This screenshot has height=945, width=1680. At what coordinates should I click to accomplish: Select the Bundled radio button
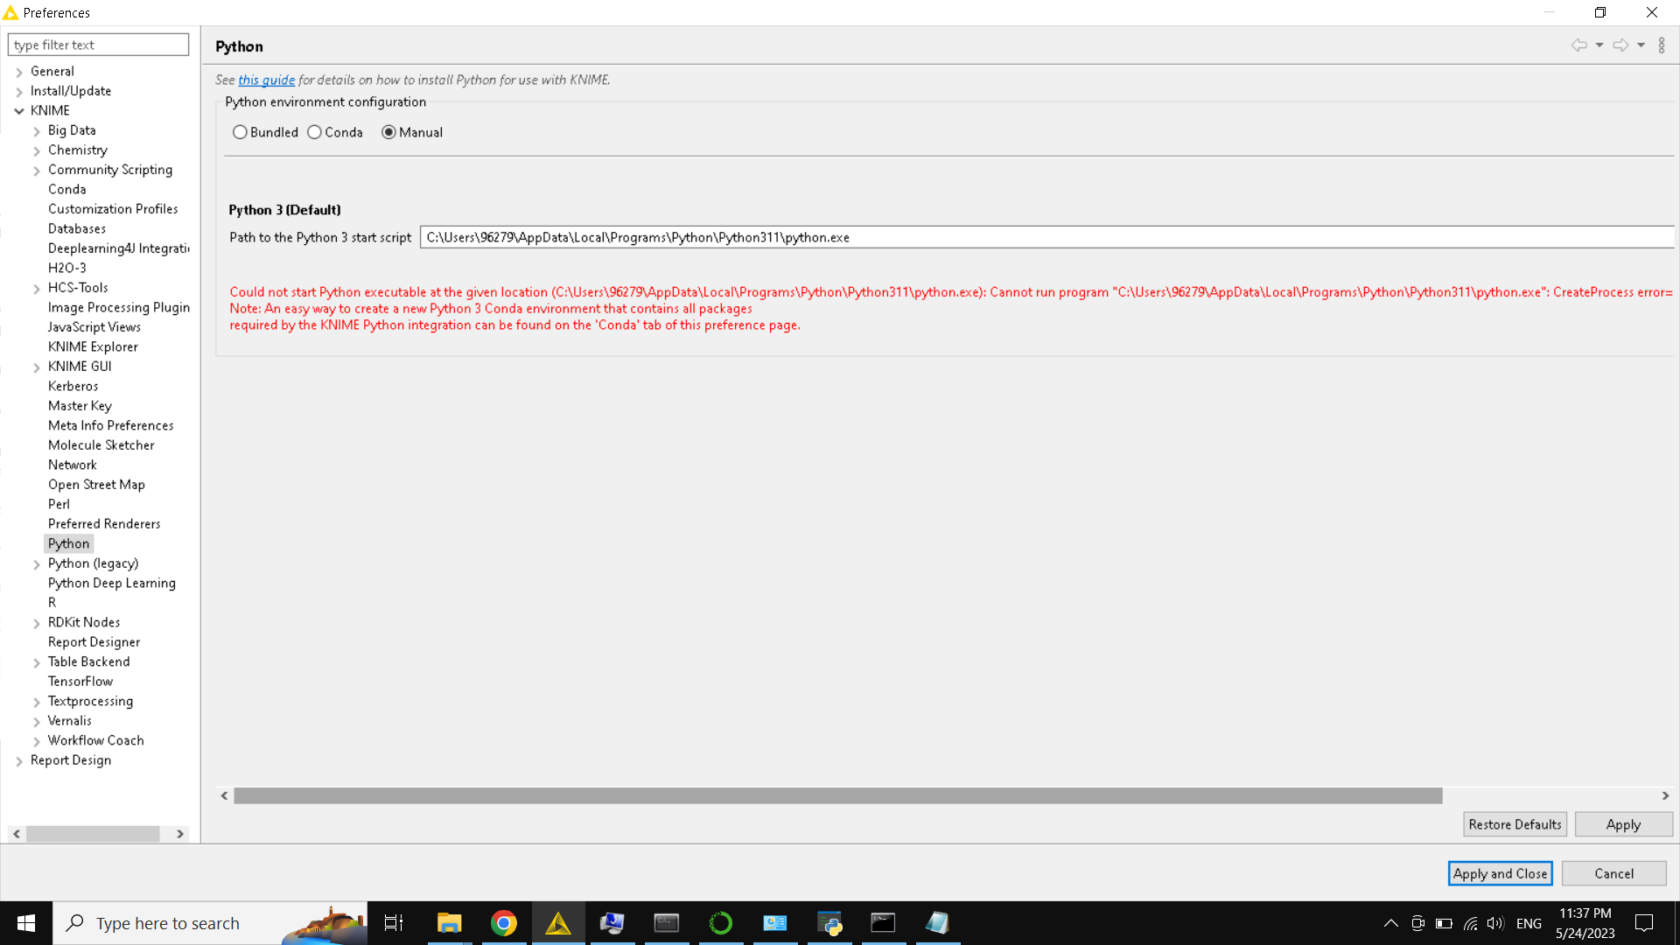240,131
